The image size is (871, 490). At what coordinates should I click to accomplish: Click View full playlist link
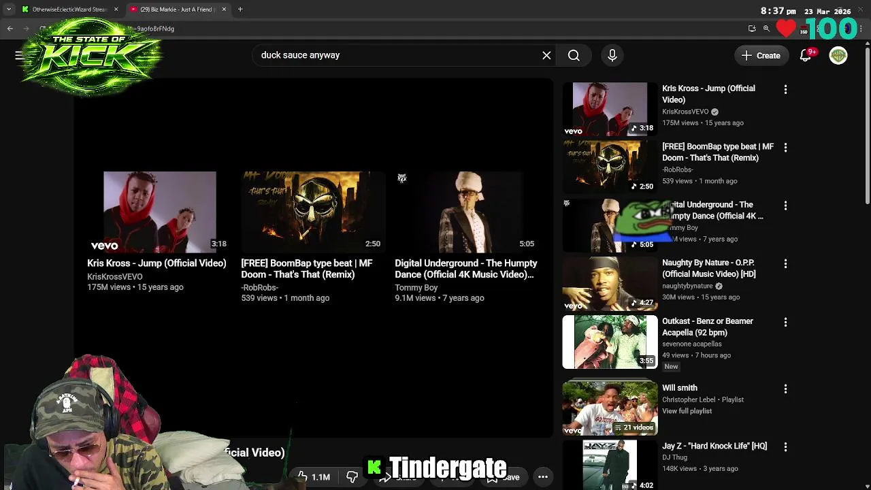click(687, 411)
